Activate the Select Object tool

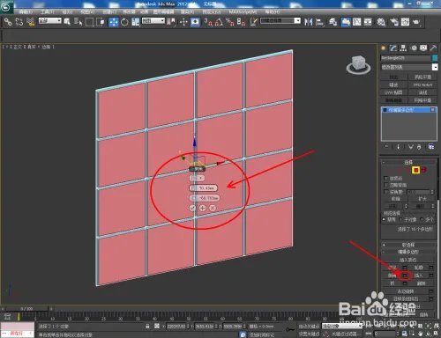point(67,22)
